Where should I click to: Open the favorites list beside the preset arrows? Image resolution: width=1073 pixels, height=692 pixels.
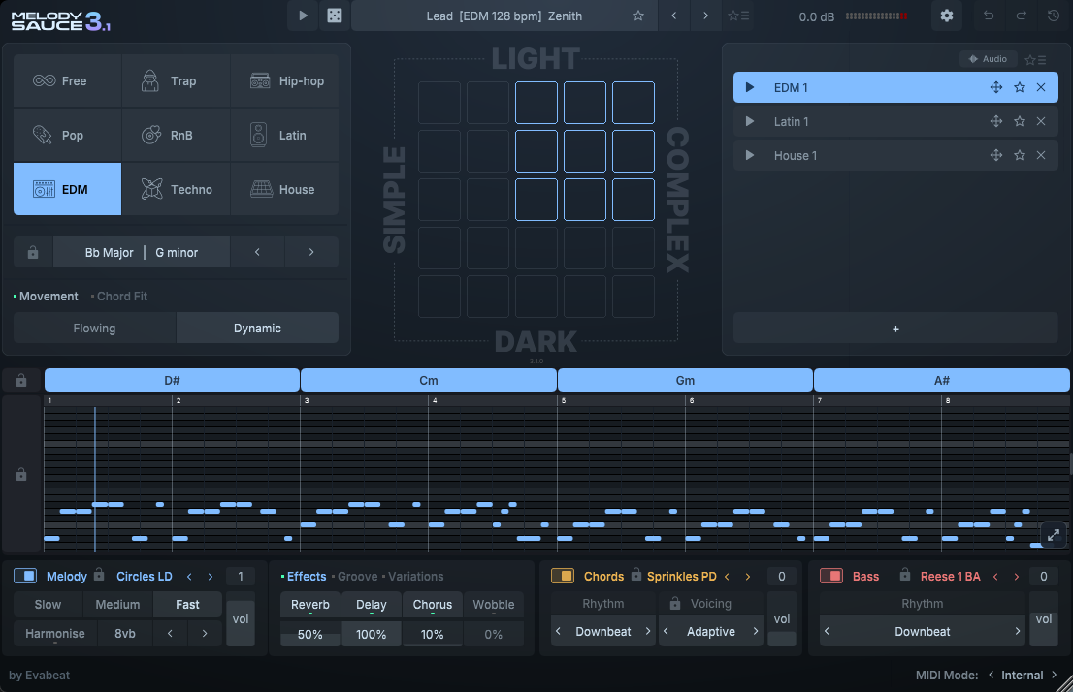pyautogui.click(x=738, y=16)
